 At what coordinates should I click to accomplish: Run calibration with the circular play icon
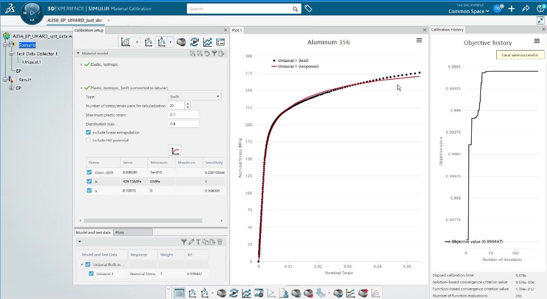pyautogui.click(x=194, y=42)
